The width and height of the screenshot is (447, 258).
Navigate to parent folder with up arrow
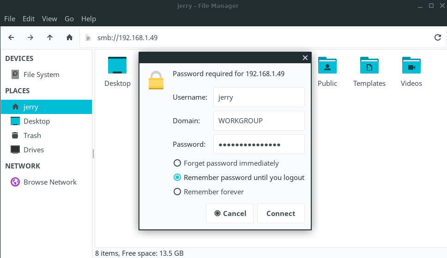(x=50, y=37)
